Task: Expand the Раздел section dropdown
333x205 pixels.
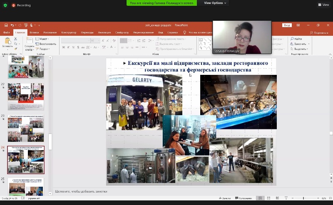Action: 43,49
